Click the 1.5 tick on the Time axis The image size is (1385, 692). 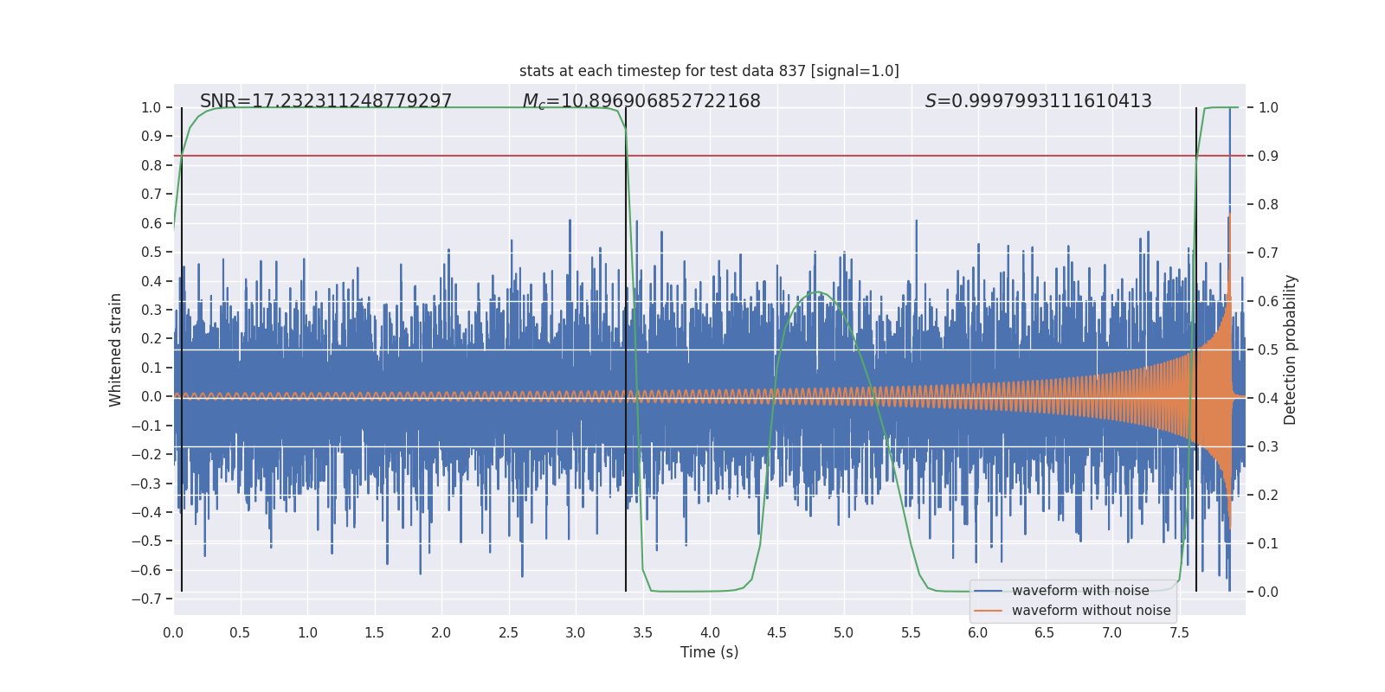(374, 632)
